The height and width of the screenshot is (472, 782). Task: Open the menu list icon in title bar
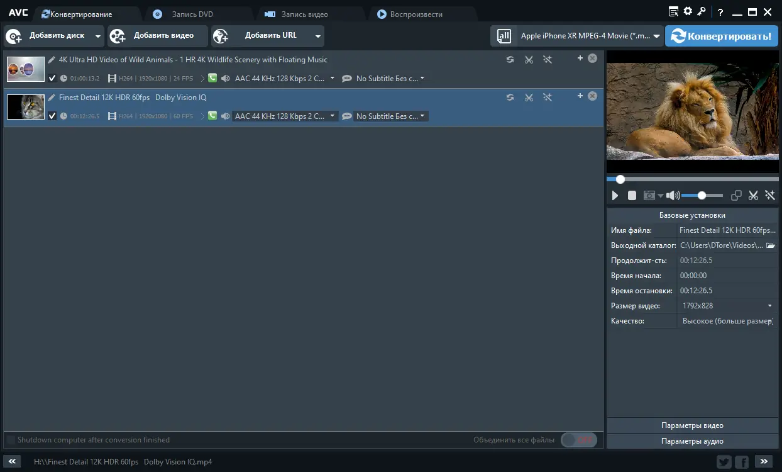(674, 11)
